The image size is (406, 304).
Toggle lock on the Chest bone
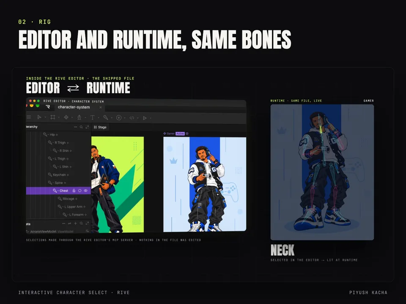74,190
